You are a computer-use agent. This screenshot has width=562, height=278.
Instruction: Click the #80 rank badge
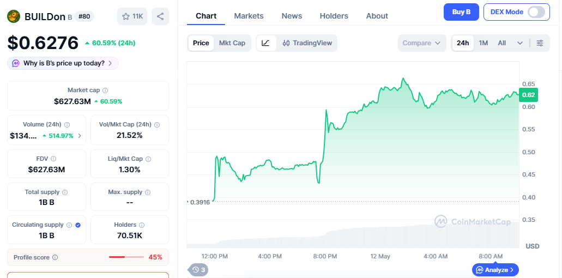[x=84, y=16]
